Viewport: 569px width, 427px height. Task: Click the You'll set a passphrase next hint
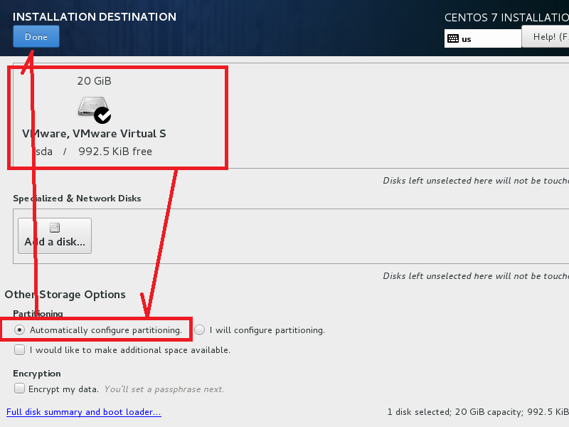pos(164,389)
